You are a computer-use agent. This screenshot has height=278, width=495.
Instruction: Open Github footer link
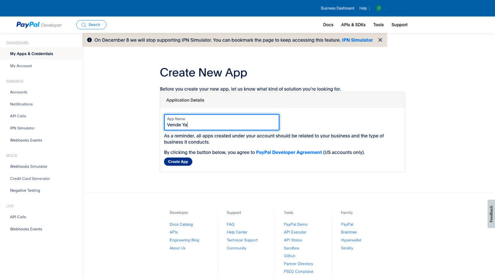pyautogui.click(x=289, y=256)
